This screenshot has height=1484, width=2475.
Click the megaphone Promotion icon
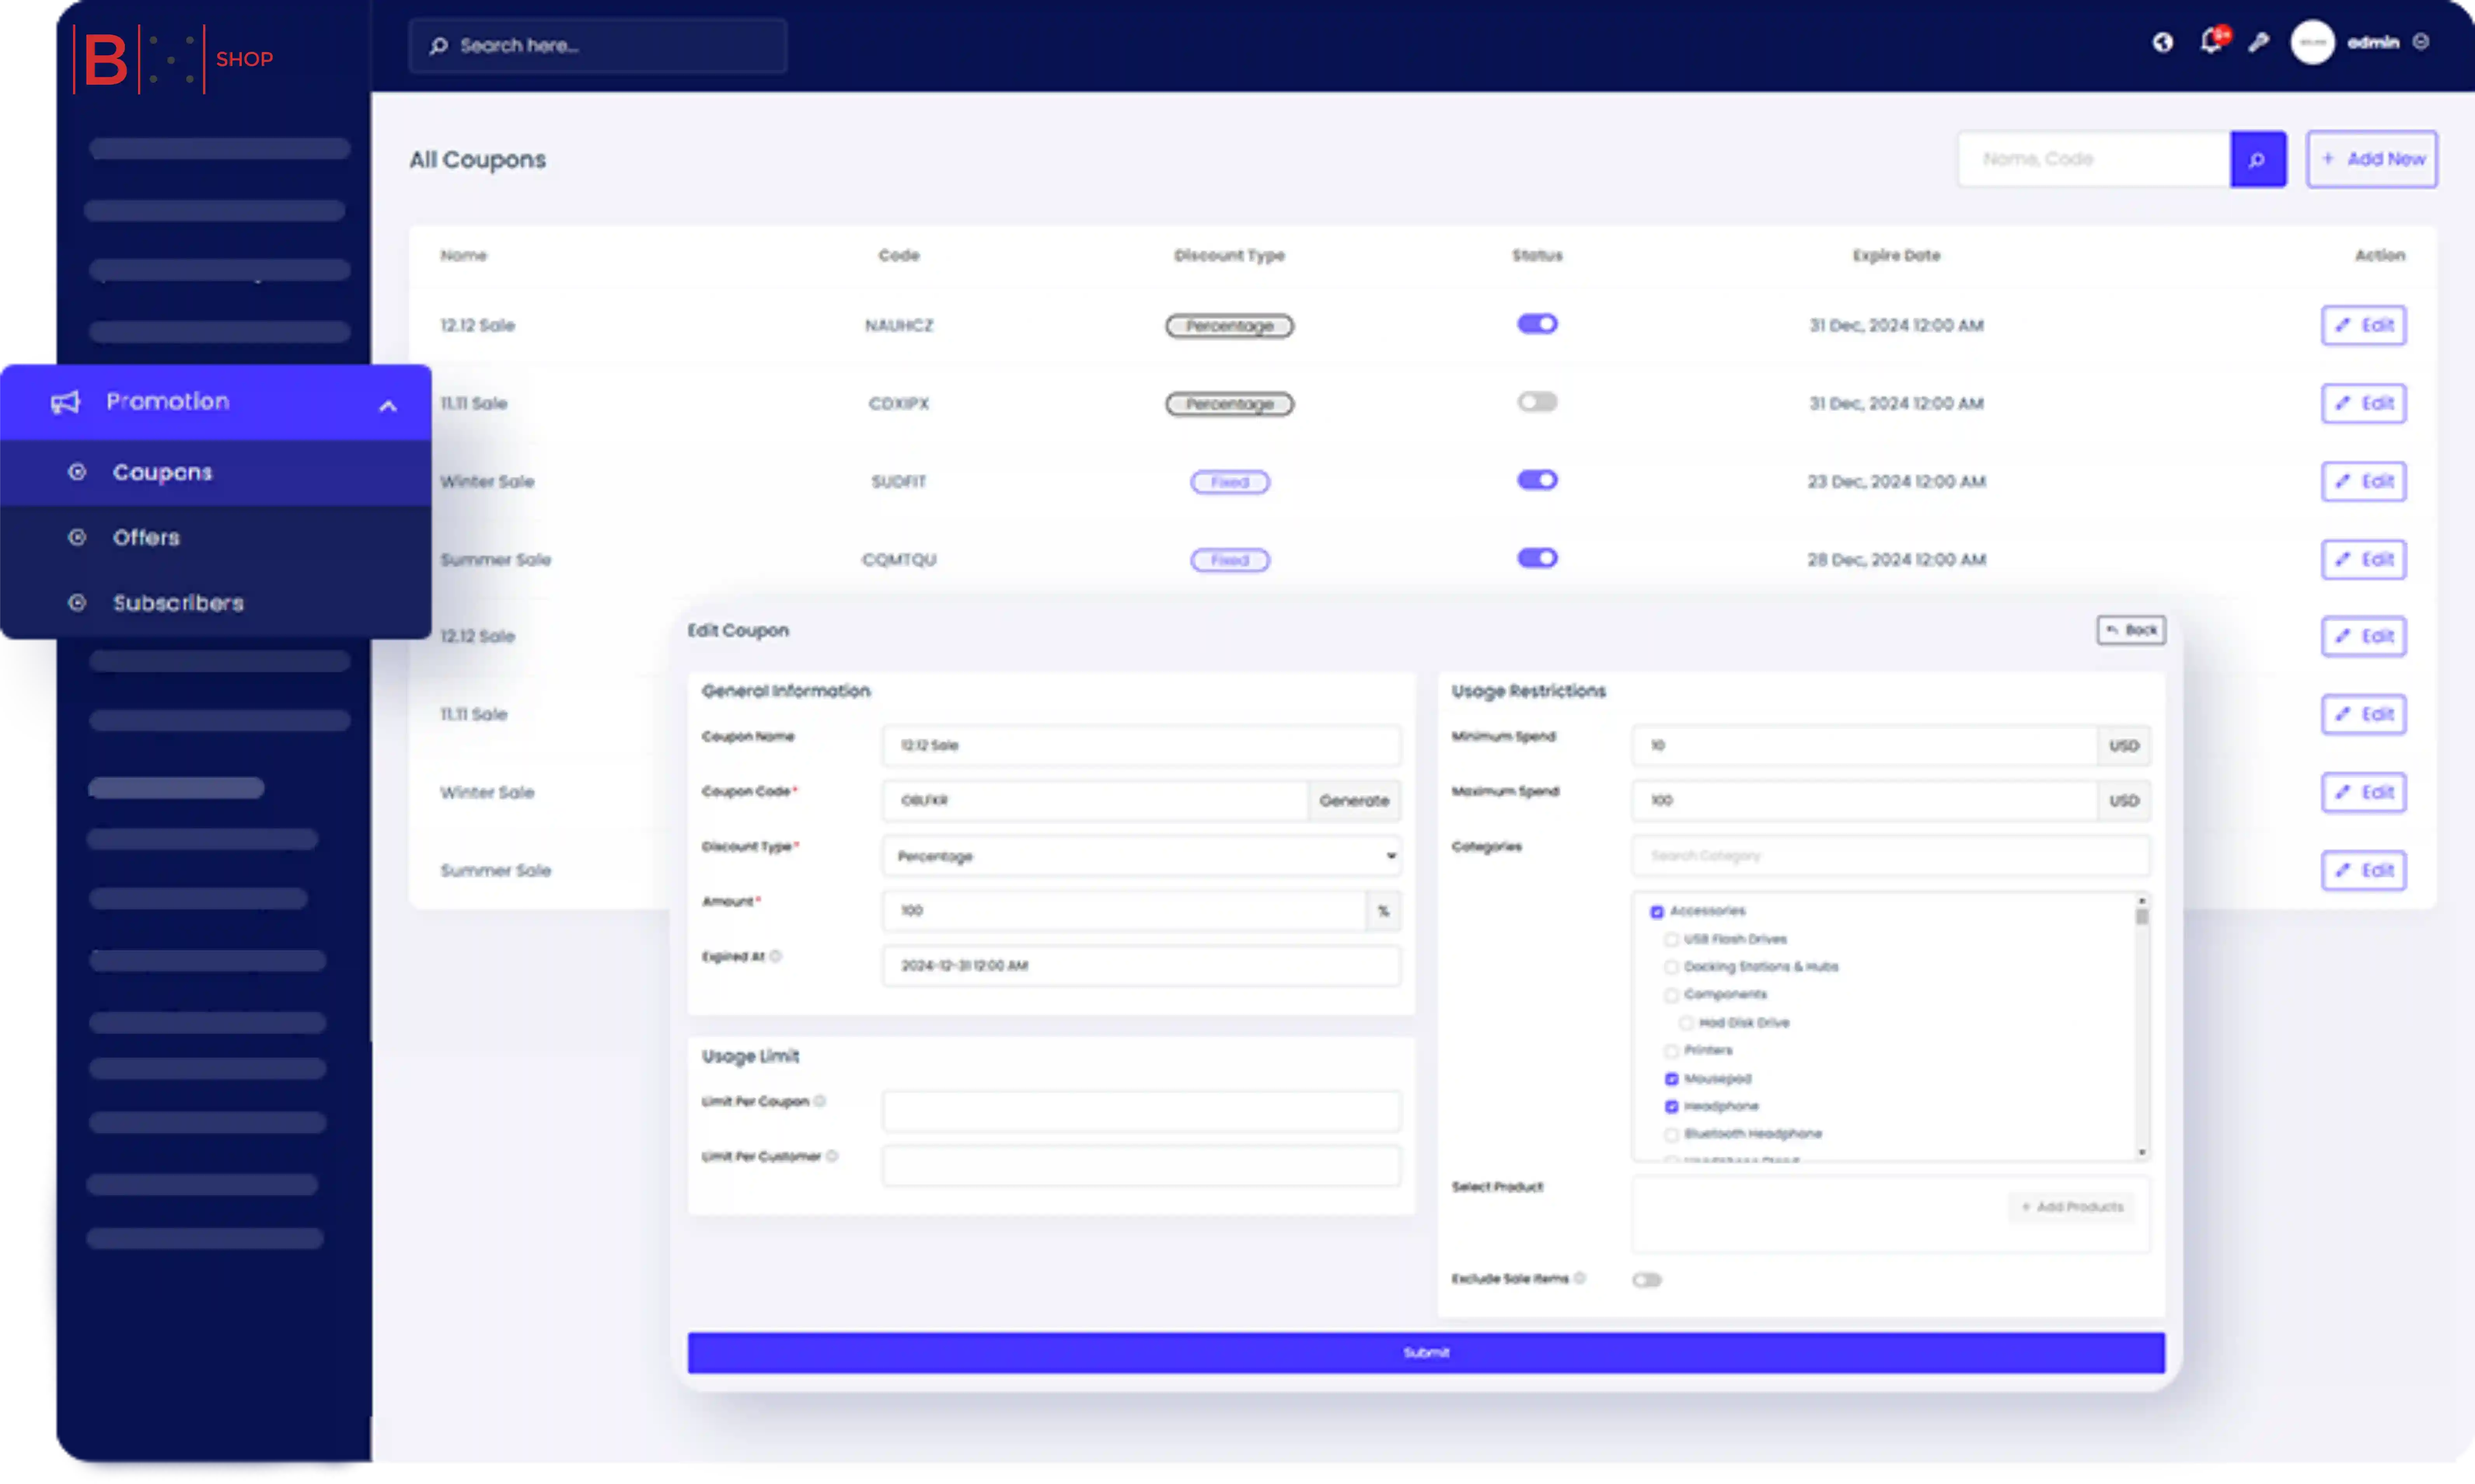click(x=65, y=402)
